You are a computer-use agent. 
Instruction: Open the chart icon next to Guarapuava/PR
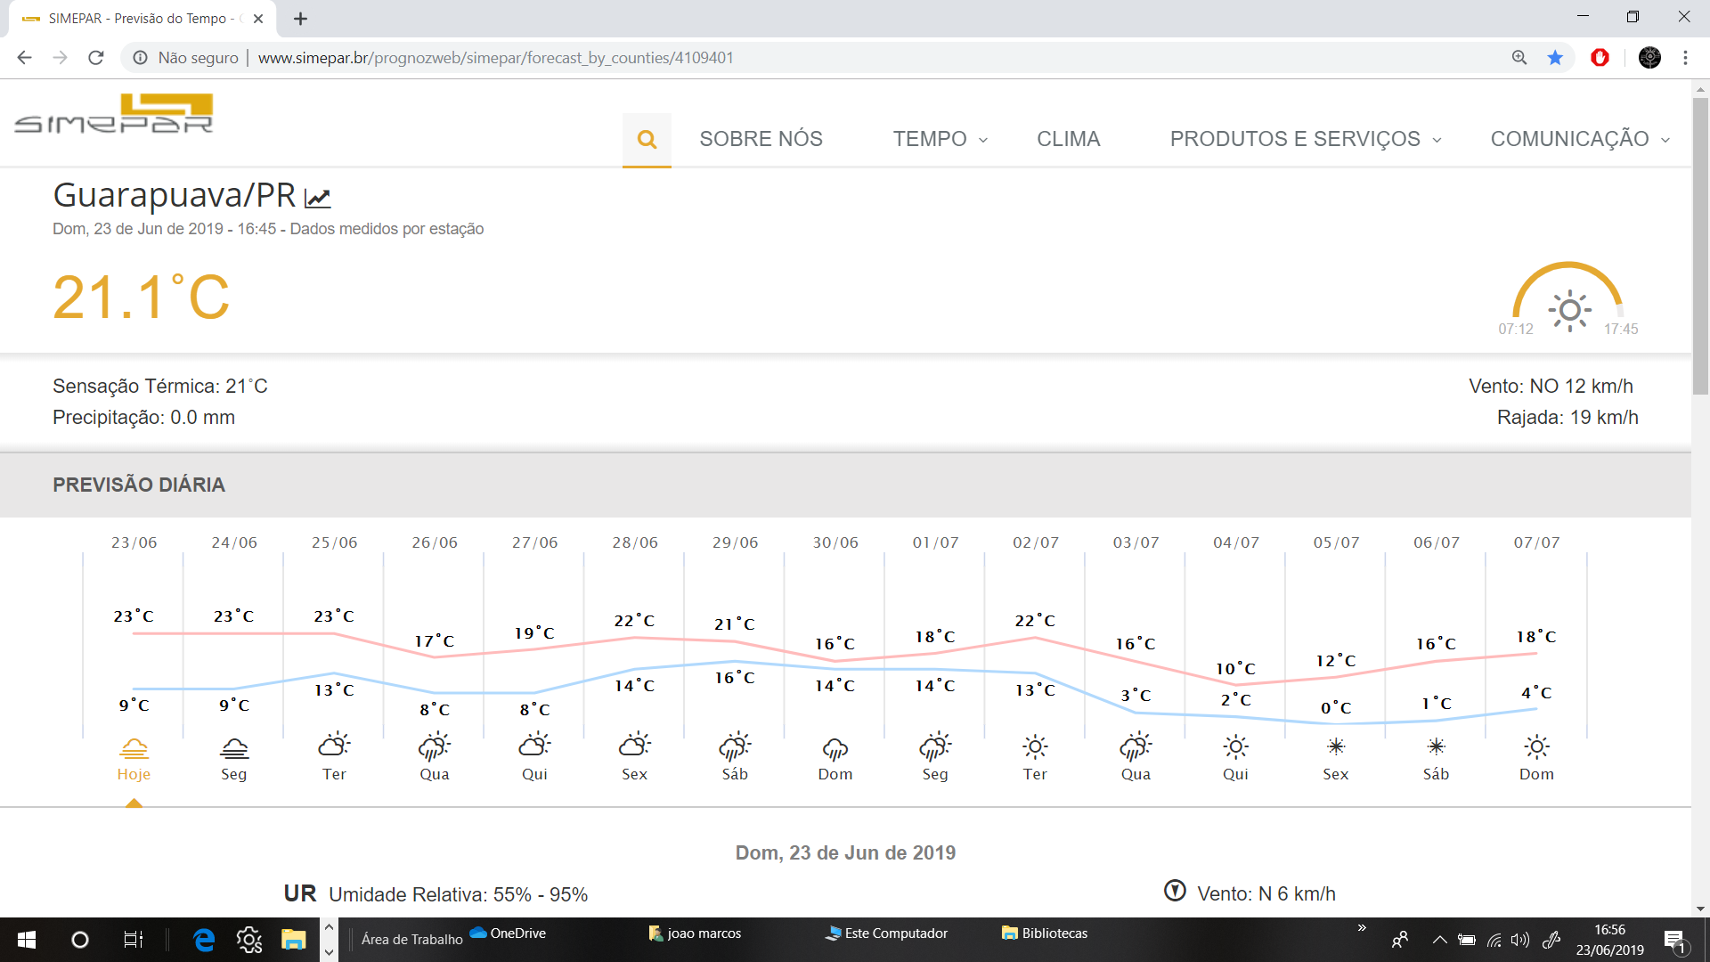[318, 198]
